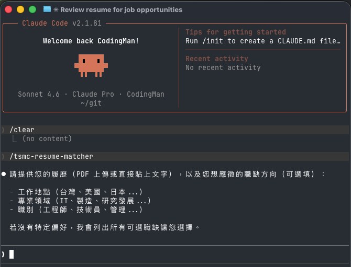Click the '專業領域 (IT、製造、研究發展...)' bullet line
The image size is (351, 267).
tap(80, 201)
